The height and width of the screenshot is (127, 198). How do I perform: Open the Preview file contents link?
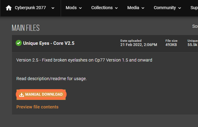(x=37, y=107)
